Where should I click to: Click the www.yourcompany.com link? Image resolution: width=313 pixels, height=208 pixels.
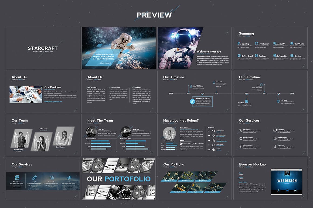click(53, 102)
